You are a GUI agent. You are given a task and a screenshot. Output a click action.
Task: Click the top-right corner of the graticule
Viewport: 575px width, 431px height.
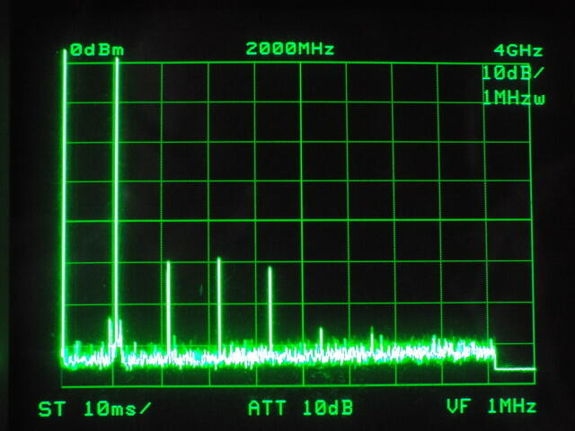pos(530,63)
